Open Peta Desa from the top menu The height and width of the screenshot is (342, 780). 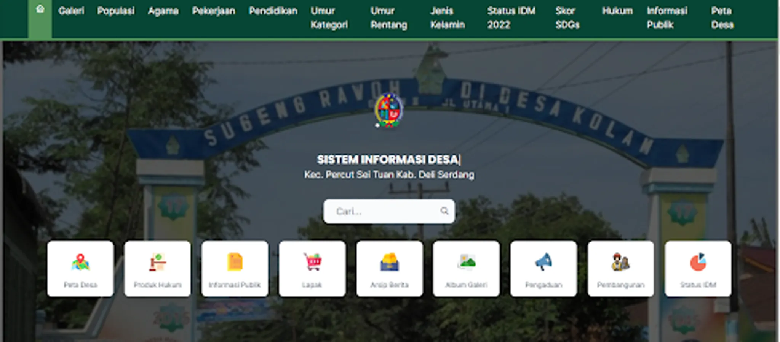click(x=722, y=18)
